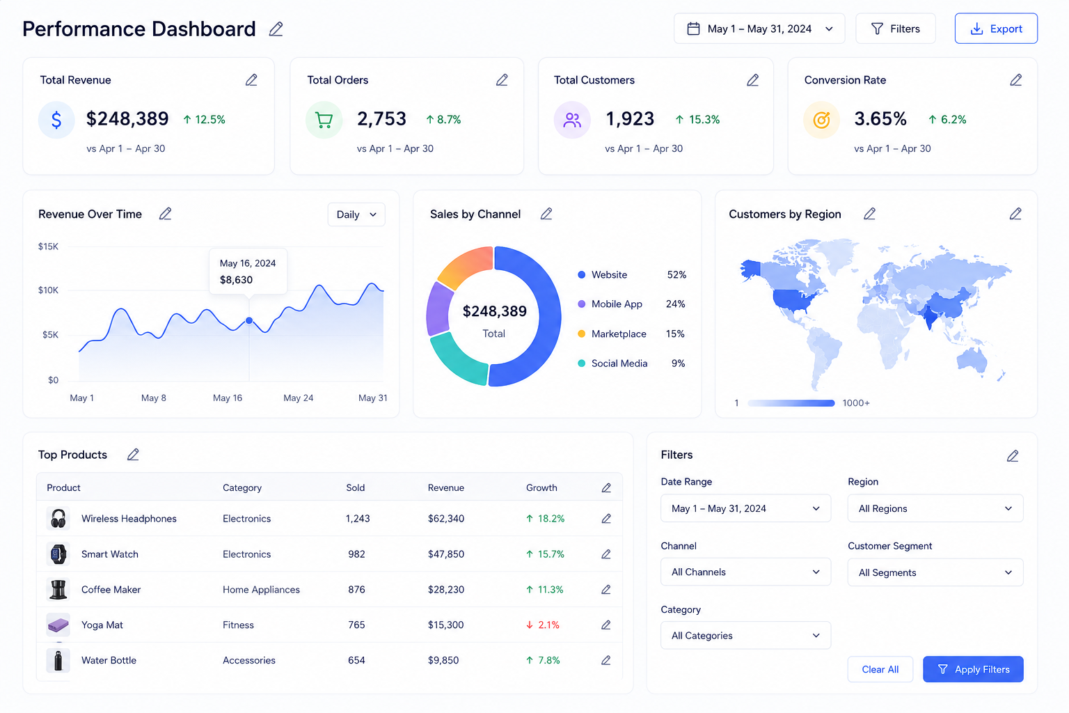Screen dimensions: 1069x713
Task: Click the Export button
Action: click(996, 29)
